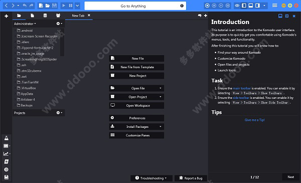Detach the tutorial panel icon
The height and width of the screenshot is (183, 301).
coord(287,16)
